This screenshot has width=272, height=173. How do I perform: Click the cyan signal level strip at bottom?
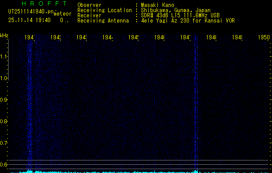(x=139, y=172)
